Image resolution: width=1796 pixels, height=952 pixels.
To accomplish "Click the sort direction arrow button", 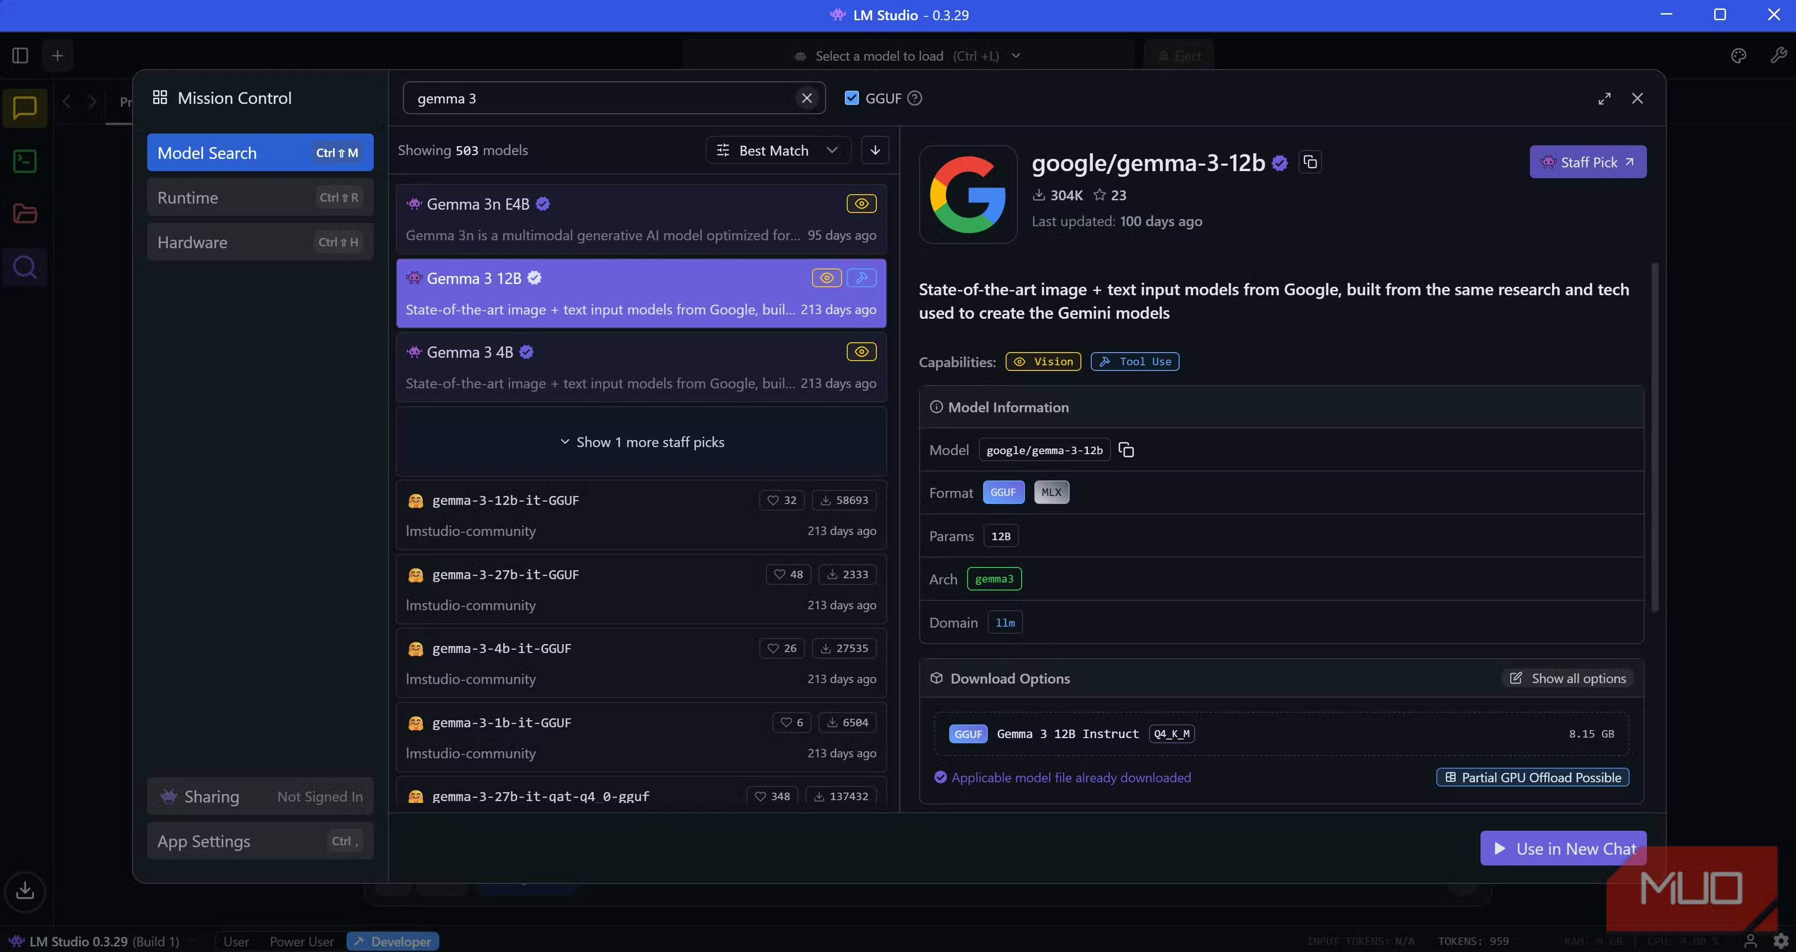I will (875, 150).
